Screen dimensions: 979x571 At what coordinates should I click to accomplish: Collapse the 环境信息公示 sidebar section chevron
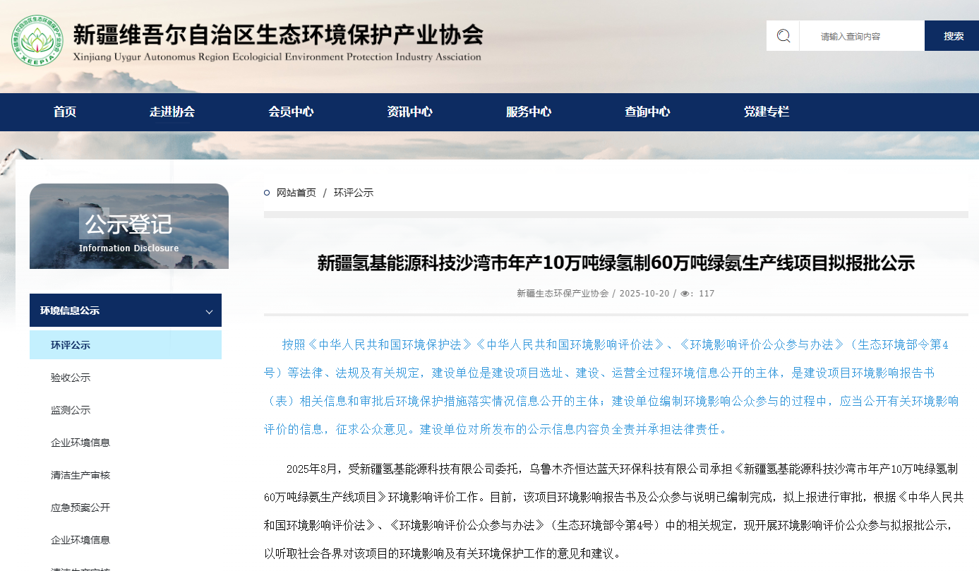coord(209,311)
